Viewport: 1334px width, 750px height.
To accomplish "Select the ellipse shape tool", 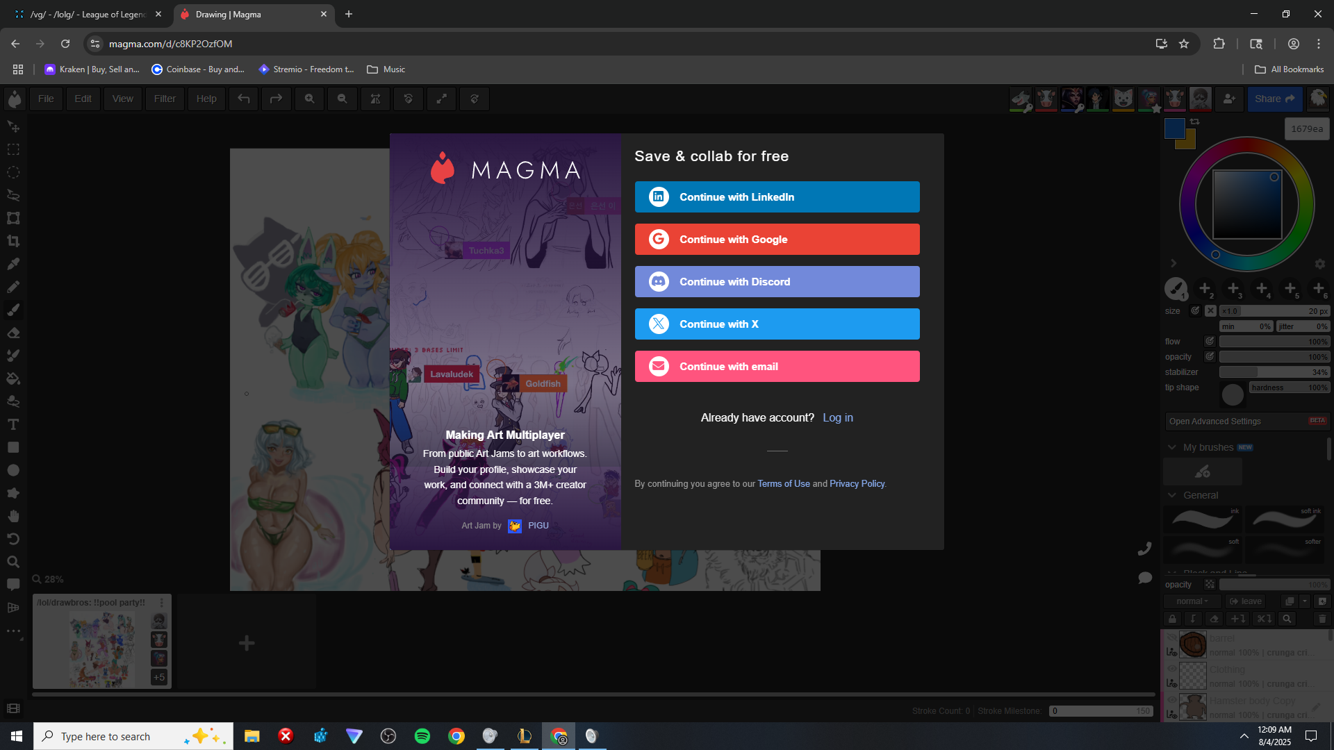I will pos(13,470).
